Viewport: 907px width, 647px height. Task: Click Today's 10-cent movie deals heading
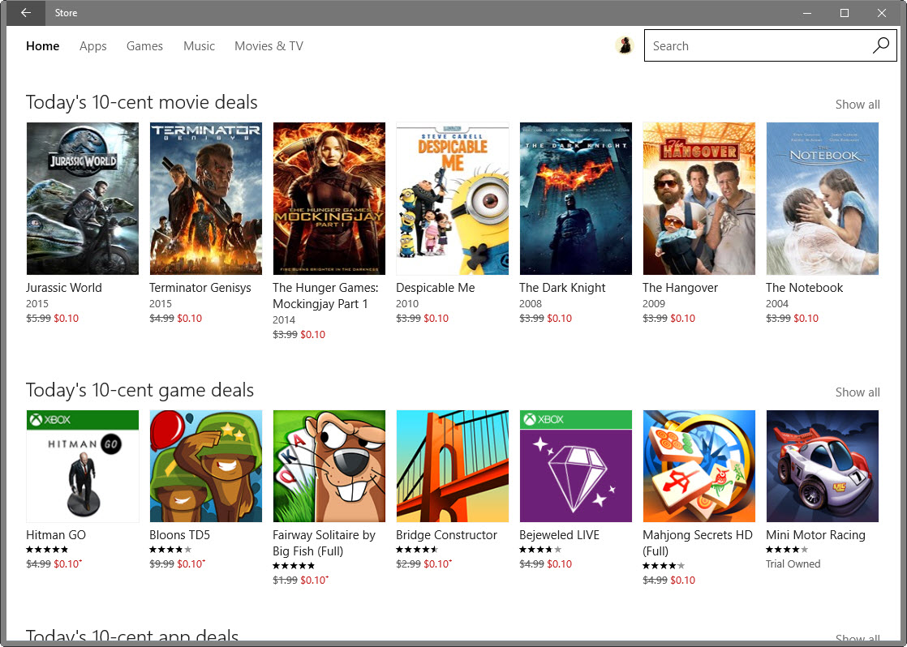tap(142, 102)
